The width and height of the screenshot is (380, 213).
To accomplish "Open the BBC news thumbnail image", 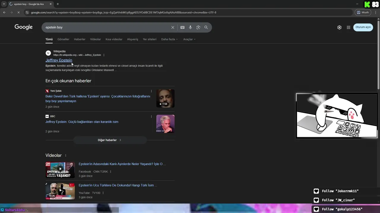I will tap(165, 124).
